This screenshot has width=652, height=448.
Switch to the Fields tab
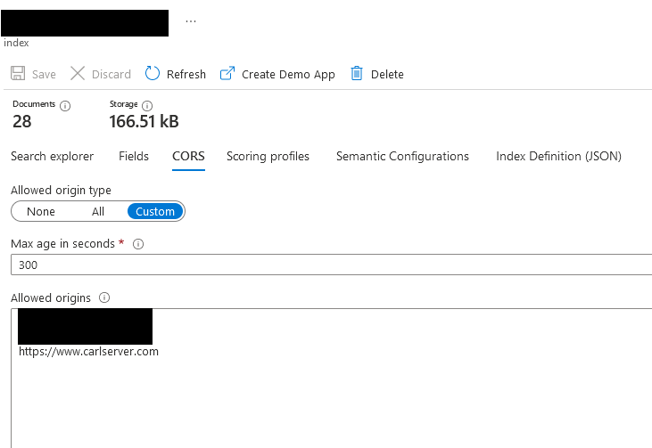(134, 156)
